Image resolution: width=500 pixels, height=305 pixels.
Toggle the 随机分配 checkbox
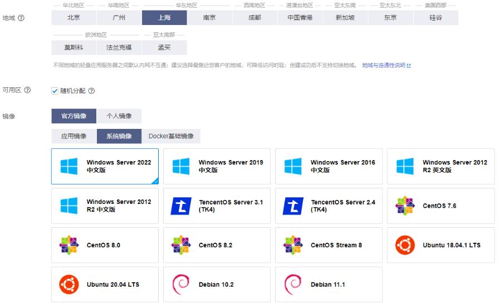(x=55, y=91)
